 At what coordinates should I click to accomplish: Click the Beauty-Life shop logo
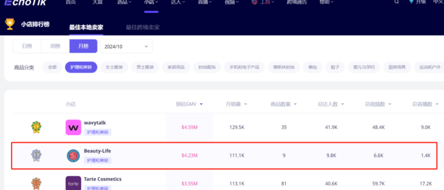point(73,156)
